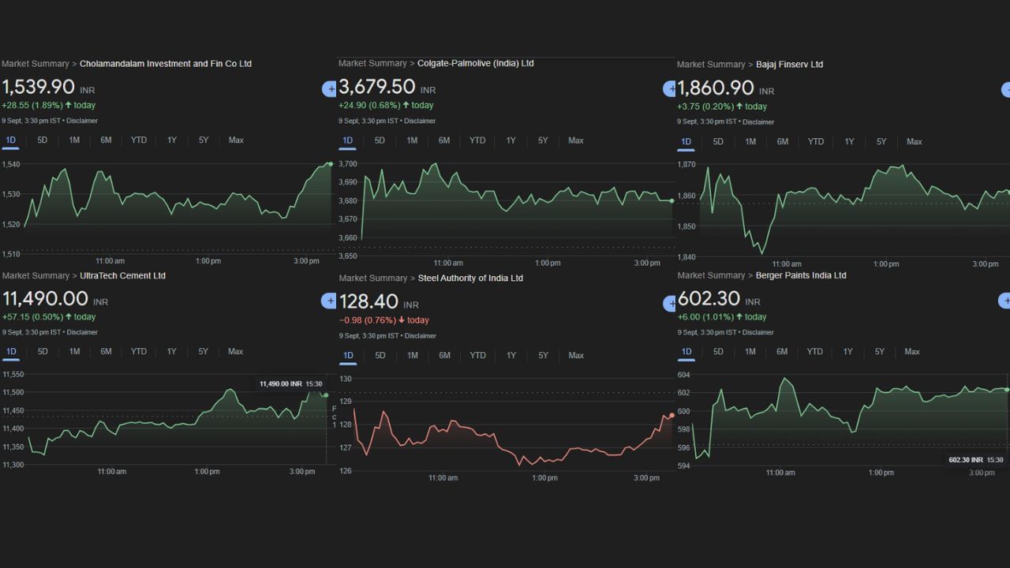1010x568 pixels.
Task: Open 1M view for UltraTech Cement
Action: [74, 352]
